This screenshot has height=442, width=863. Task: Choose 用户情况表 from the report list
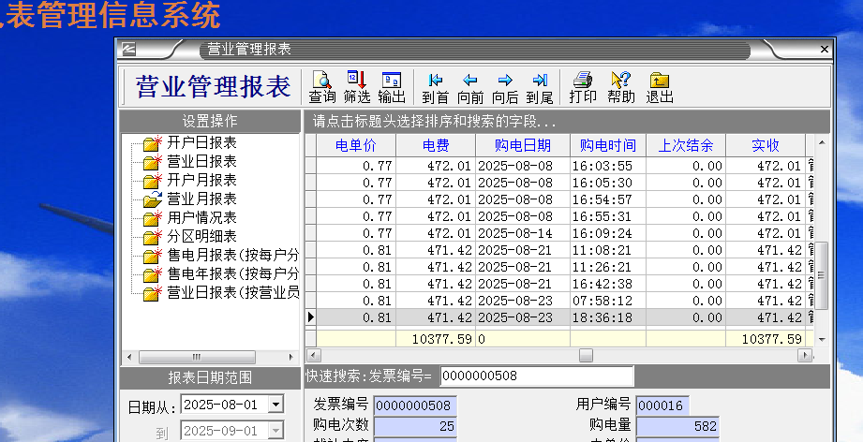click(x=201, y=218)
